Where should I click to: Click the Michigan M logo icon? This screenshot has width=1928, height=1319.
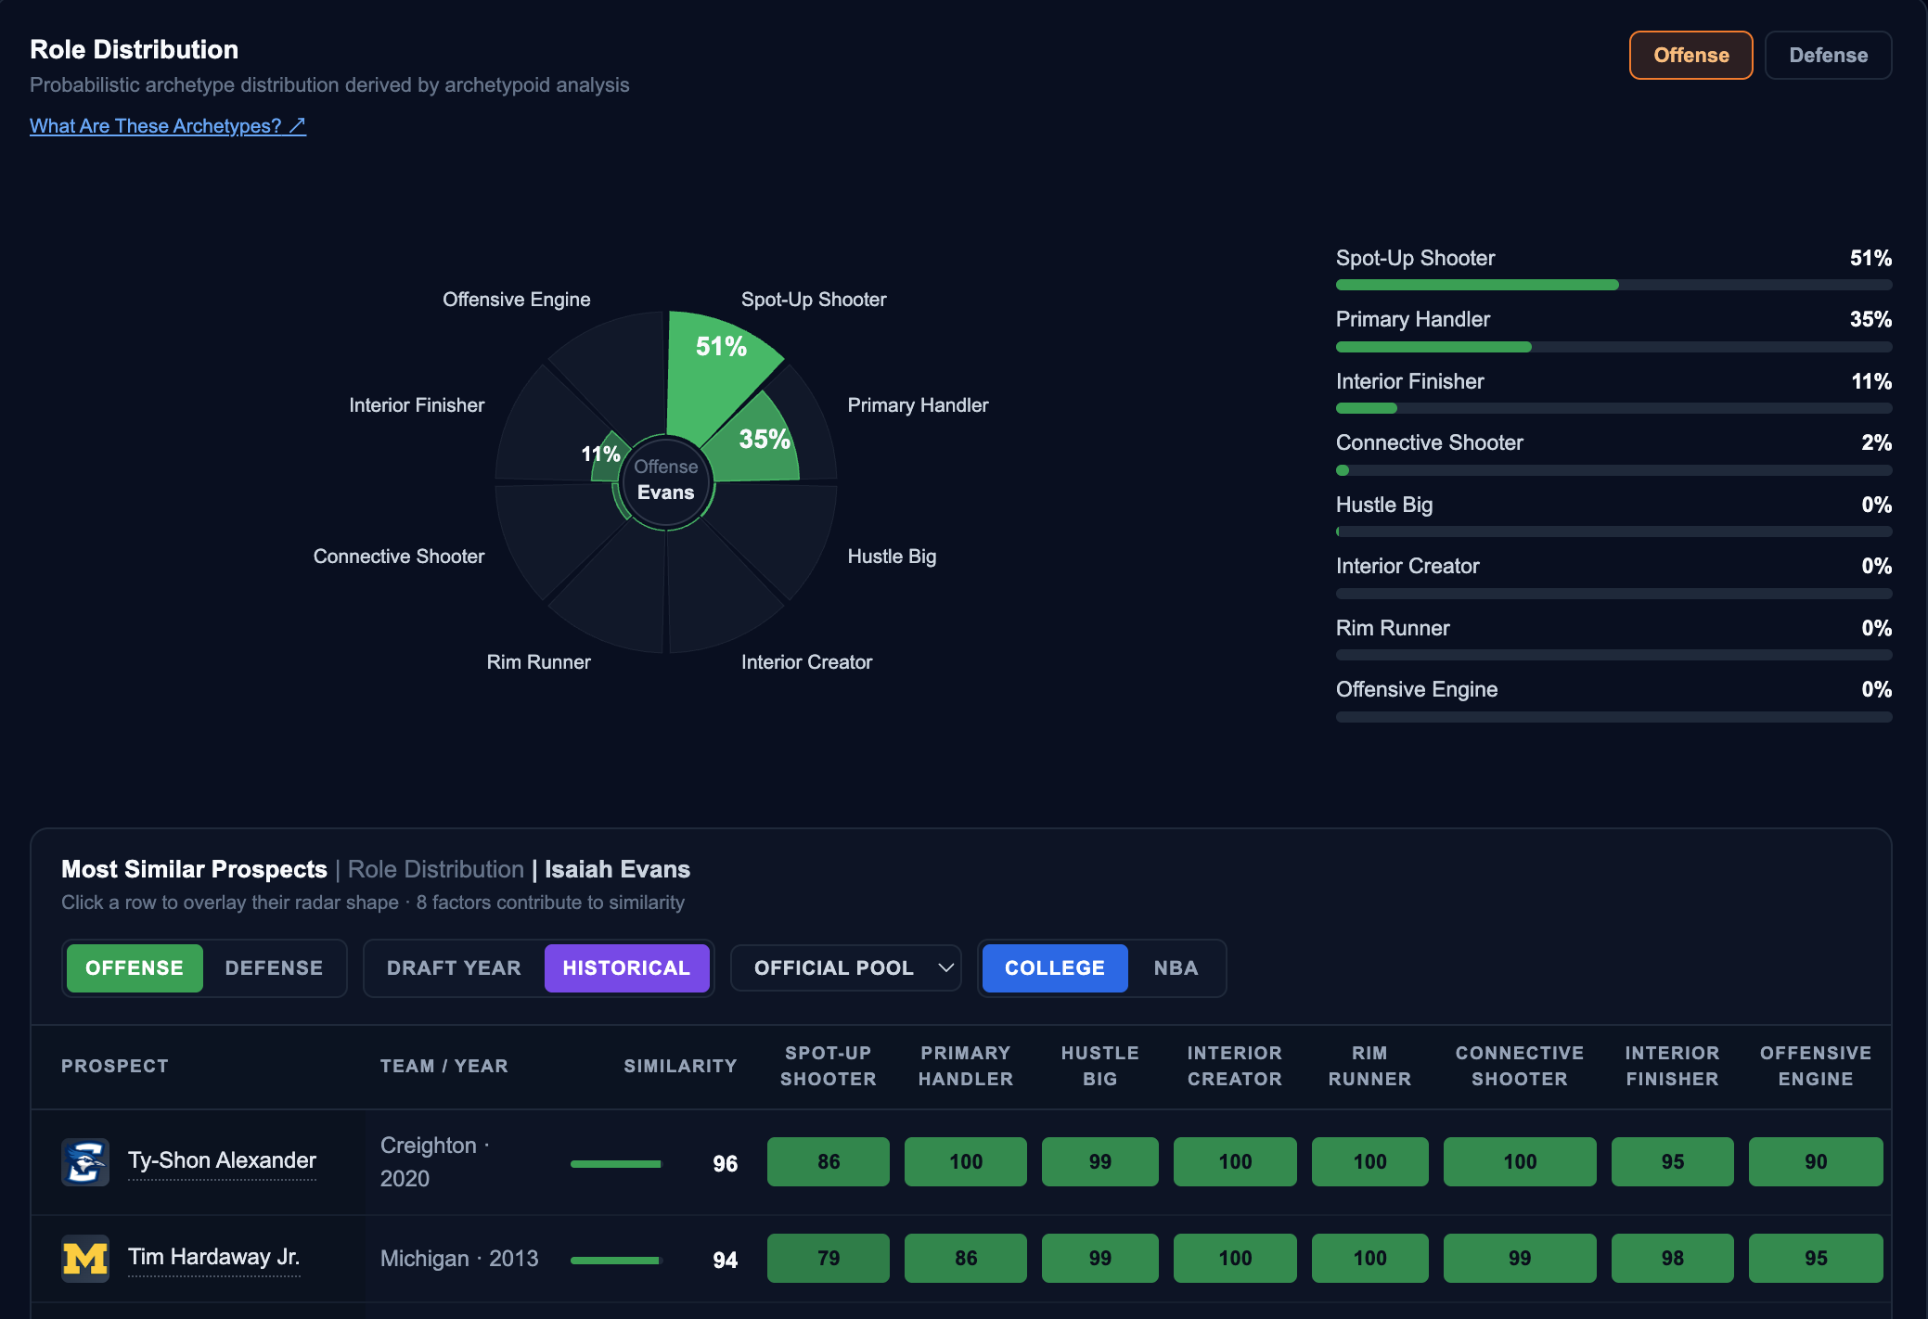pos(85,1259)
